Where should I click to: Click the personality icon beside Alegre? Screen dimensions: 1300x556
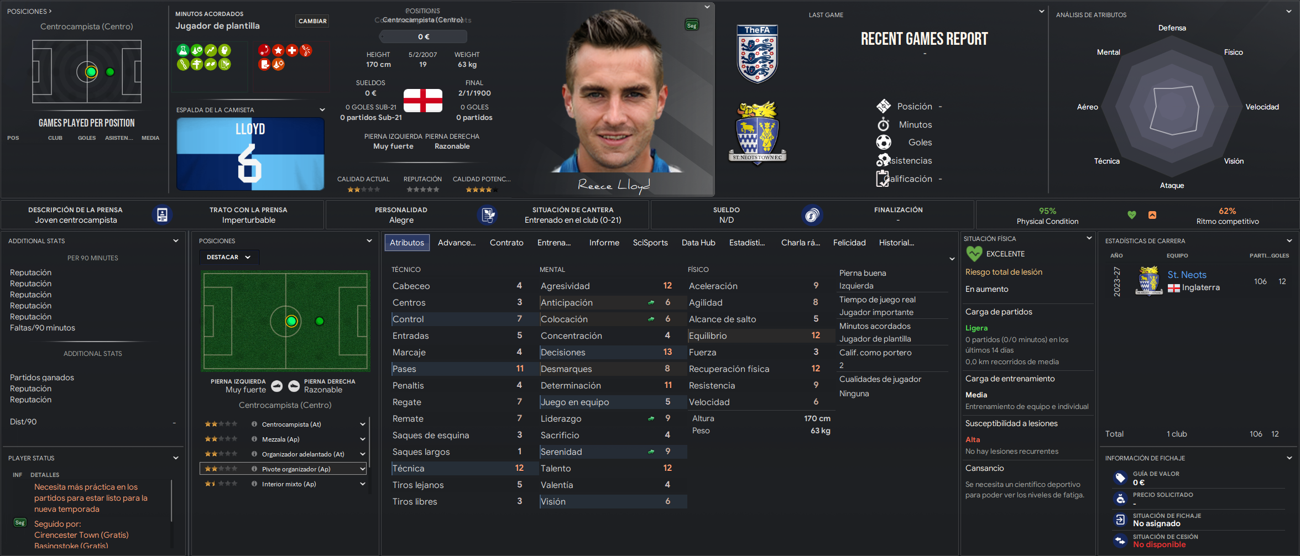pos(487,215)
